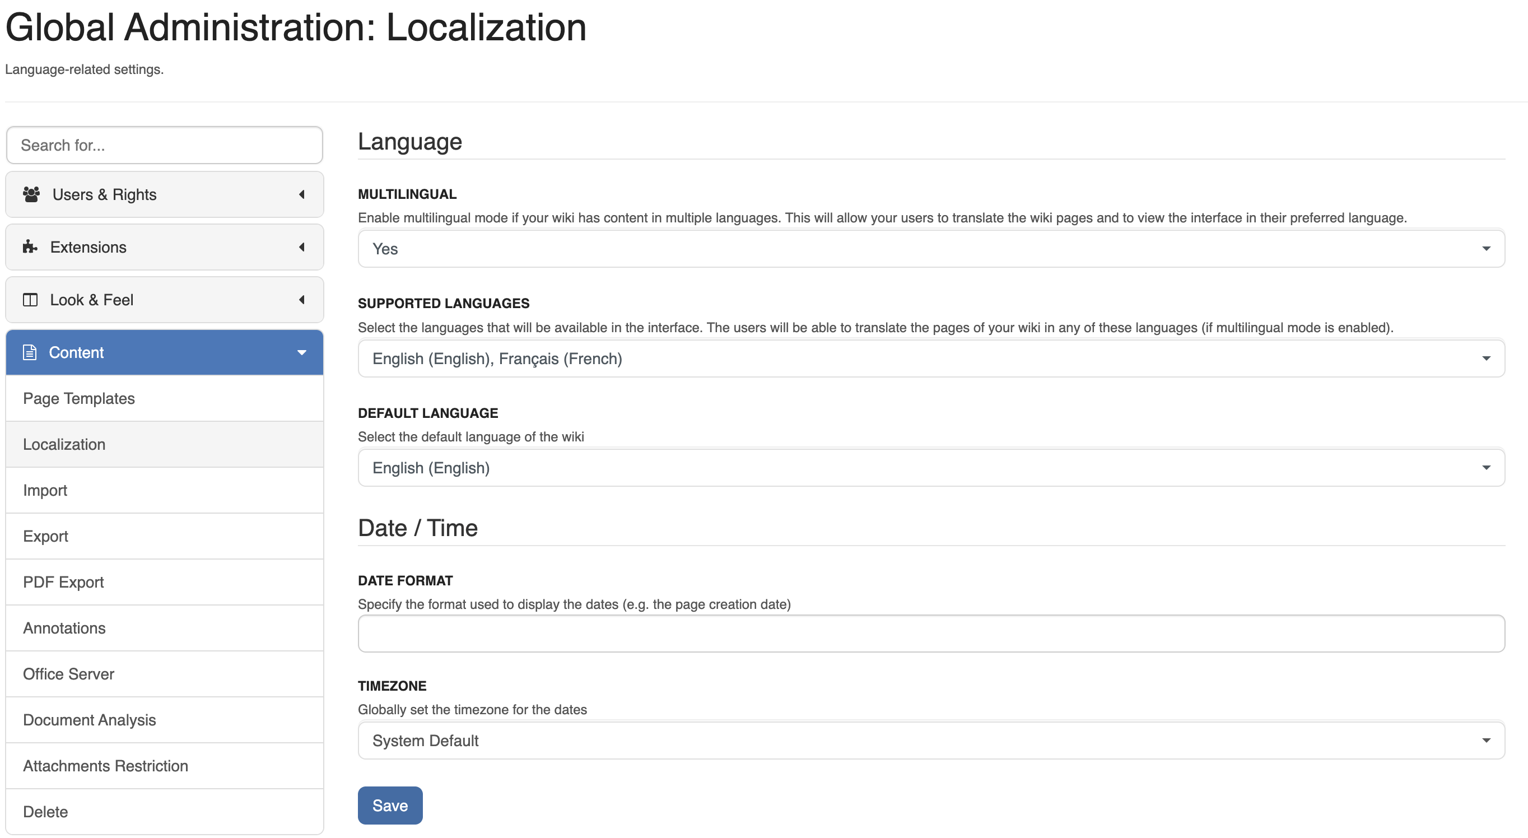Open the Default Language dropdown
The width and height of the screenshot is (1528, 838).
pos(931,467)
